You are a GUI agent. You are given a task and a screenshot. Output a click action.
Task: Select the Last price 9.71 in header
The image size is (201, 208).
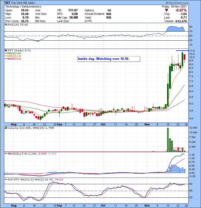click(184, 18)
